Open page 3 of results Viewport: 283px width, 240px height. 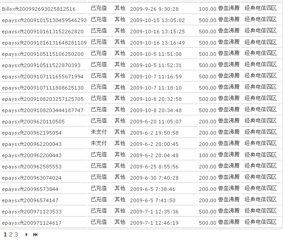(16, 235)
